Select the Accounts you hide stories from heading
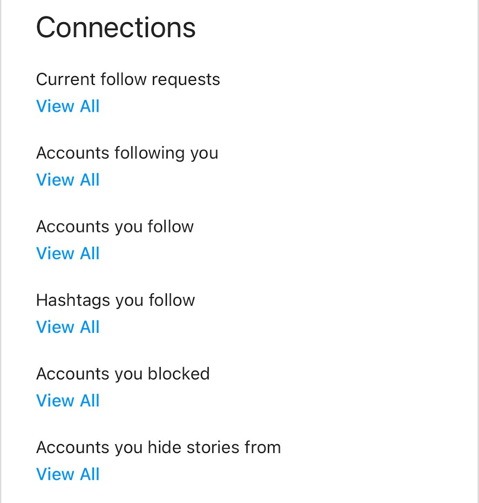Viewport: 479px width, 503px height. click(x=159, y=447)
